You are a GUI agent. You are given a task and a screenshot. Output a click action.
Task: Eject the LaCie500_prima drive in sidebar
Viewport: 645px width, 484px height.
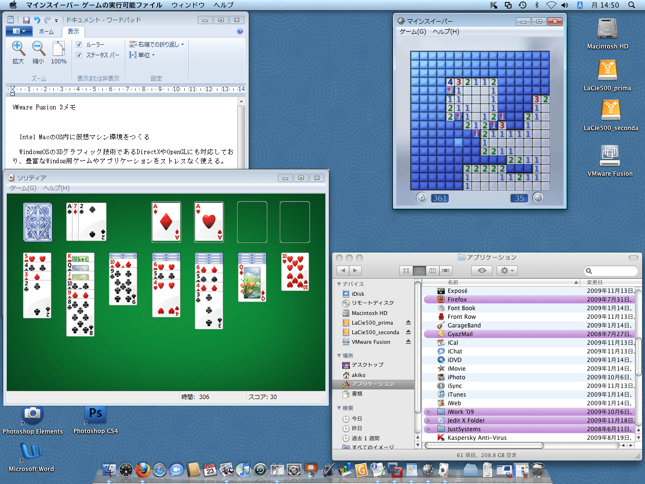408,323
